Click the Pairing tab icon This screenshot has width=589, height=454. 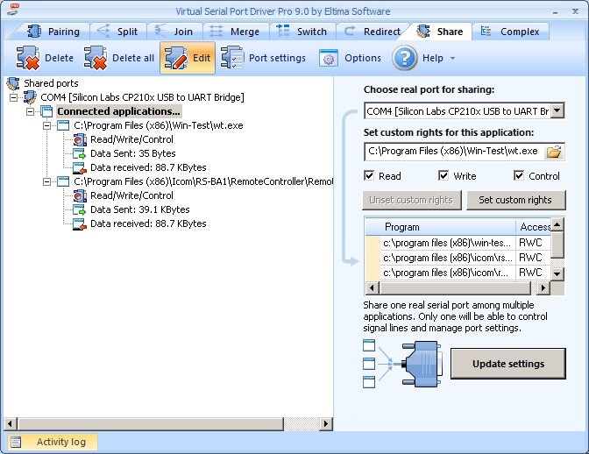coord(34,32)
